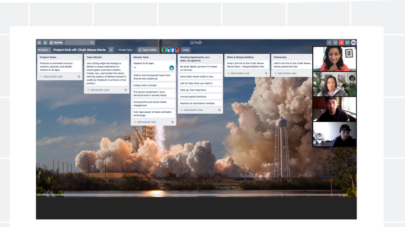Image resolution: width=405 pixels, height=227 pixels.
Task: Click the red notifications bell icon
Action: click(x=341, y=42)
